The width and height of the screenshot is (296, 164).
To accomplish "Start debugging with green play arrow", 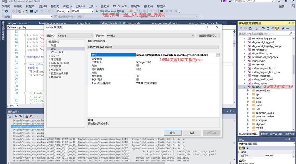I will click(97, 11).
